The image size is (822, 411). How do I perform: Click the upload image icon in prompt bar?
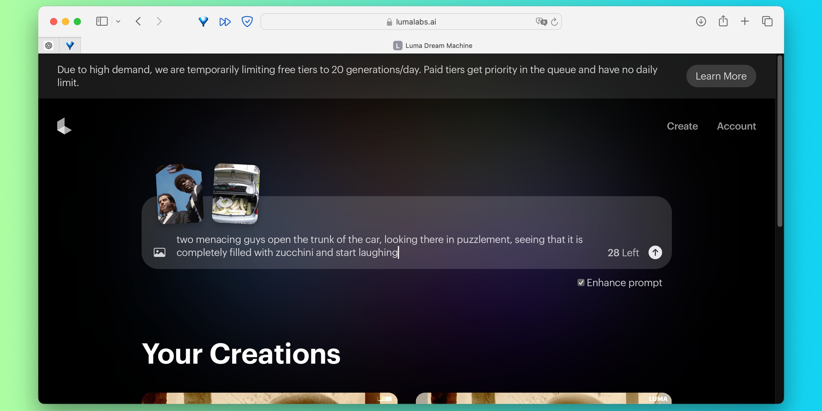click(160, 252)
